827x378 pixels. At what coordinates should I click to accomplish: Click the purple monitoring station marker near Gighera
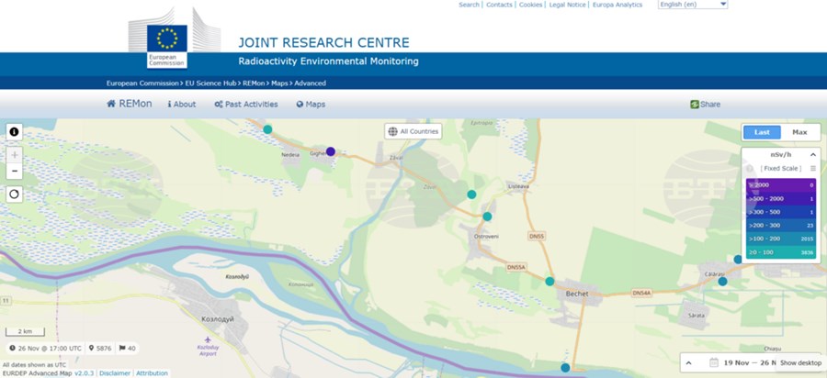tap(331, 152)
